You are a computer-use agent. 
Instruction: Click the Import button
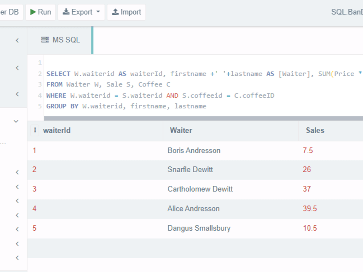tap(126, 12)
